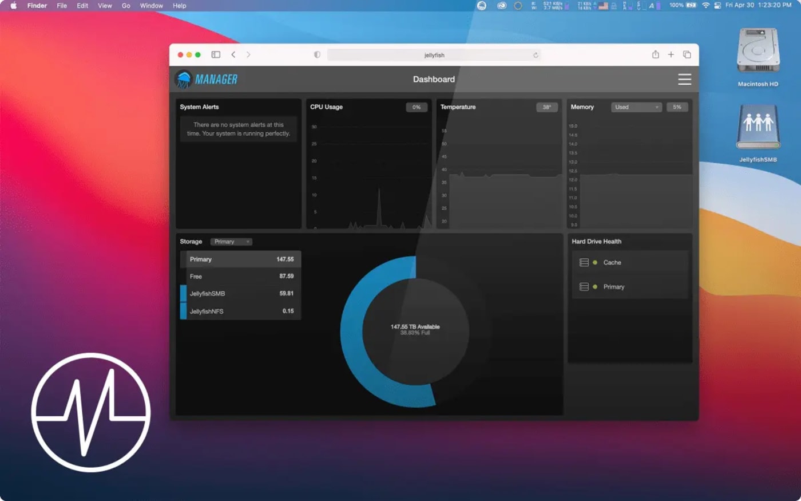The image size is (801, 501).
Task: Click the jellyfish Manager logo icon
Action: [183, 78]
